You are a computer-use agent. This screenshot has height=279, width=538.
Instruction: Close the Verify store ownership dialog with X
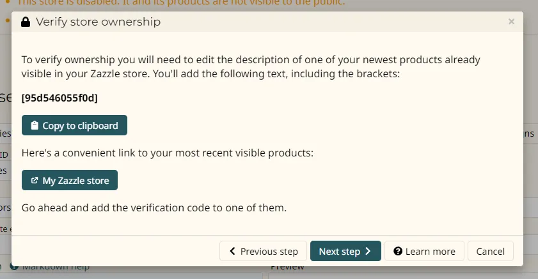click(x=511, y=22)
